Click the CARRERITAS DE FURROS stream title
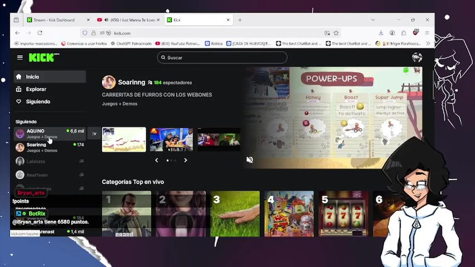The width and height of the screenshot is (475, 267). 157,95
